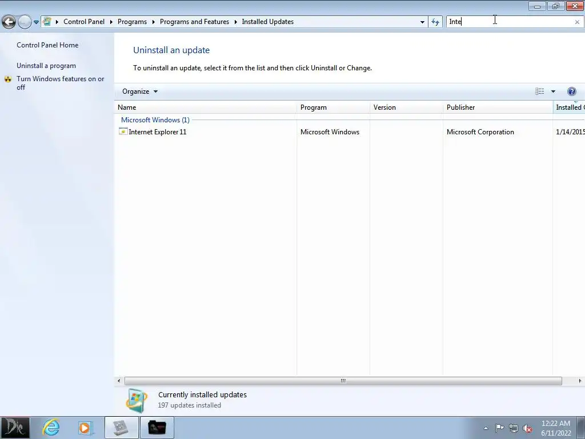Sort by the Publisher column header
Viewport: 585px width, 439px height.
tap(498, 107)
